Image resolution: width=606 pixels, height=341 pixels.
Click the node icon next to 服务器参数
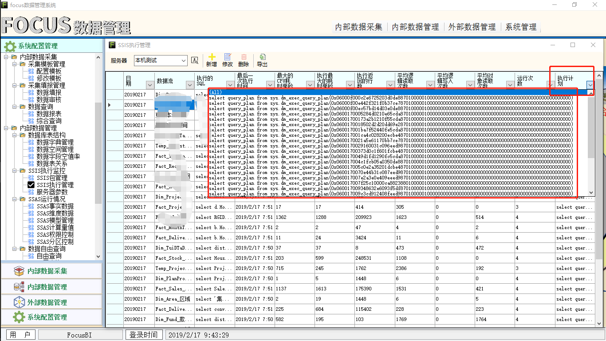click(31, 192)
